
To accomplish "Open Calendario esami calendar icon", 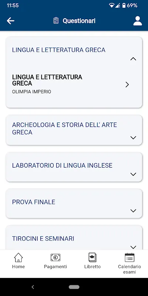I will coord(129,258).
